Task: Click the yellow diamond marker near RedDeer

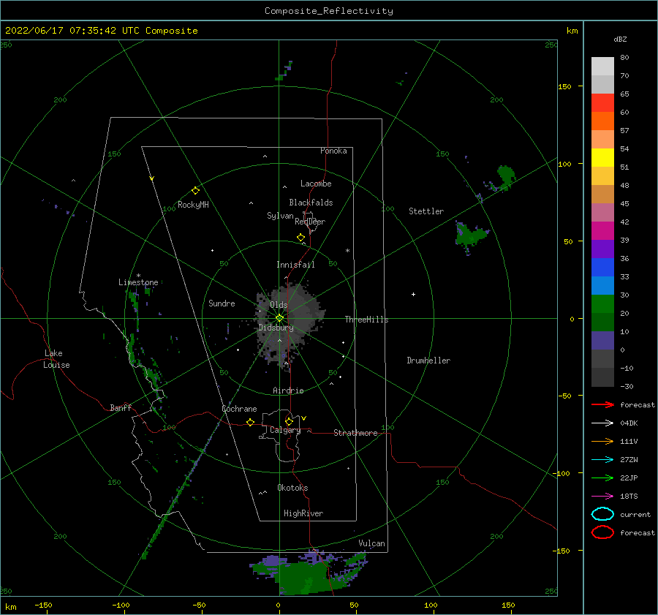Action: pos(300,237)
